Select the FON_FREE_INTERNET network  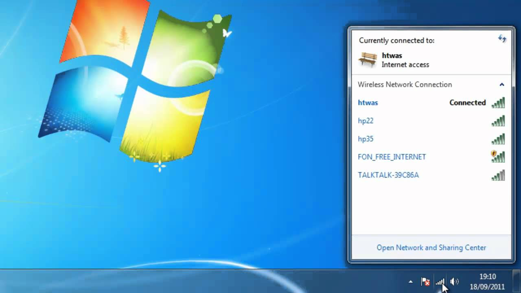[431, 157]
